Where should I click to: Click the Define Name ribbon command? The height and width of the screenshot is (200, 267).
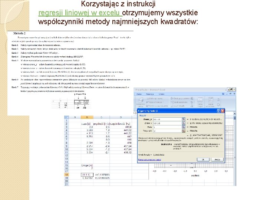(155, 99)
